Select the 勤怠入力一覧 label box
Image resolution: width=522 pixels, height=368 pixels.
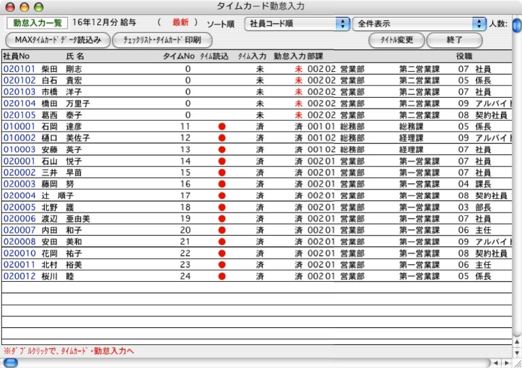37,23
